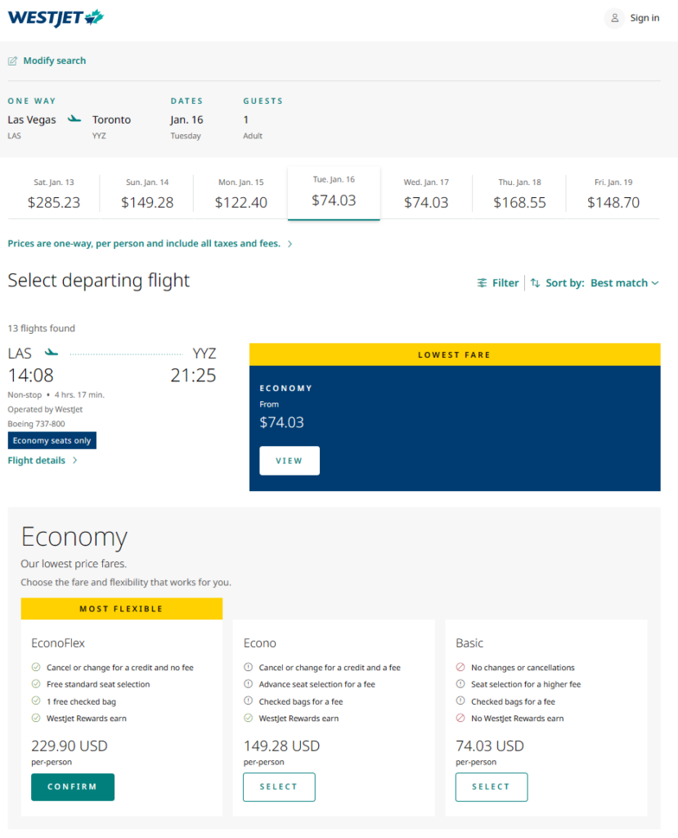Image resolution: width=678 pixels, height=838 pixels.
Task: Click the Modify search pencil icon
Action: point(12,60)
